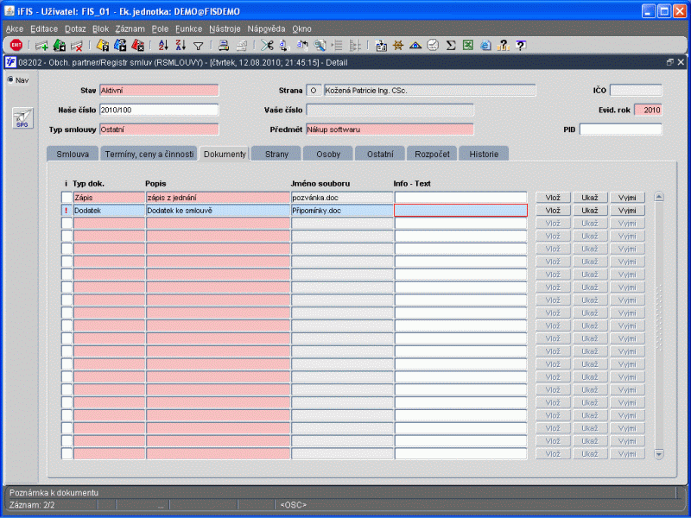Open the Záznam menu
The height and width of the screenshot is (518, 691).
(130, 28)
